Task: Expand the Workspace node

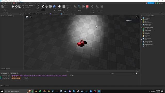Action: 142,18
